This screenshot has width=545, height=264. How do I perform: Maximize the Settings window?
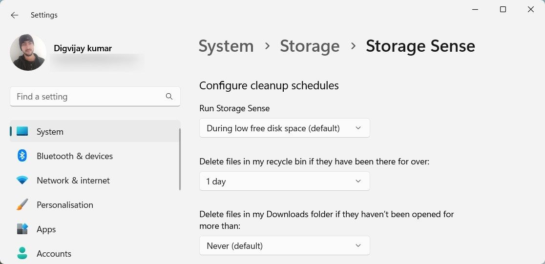(503, 9)
